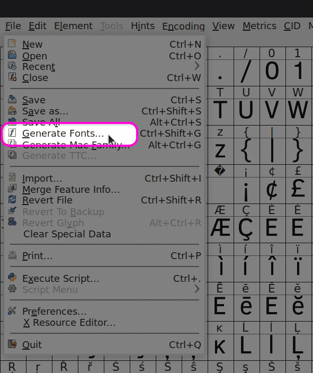This screenshot has height=373, width=313.
Task: Click the Execute Script python icon
Action: (x=12, y=278)
